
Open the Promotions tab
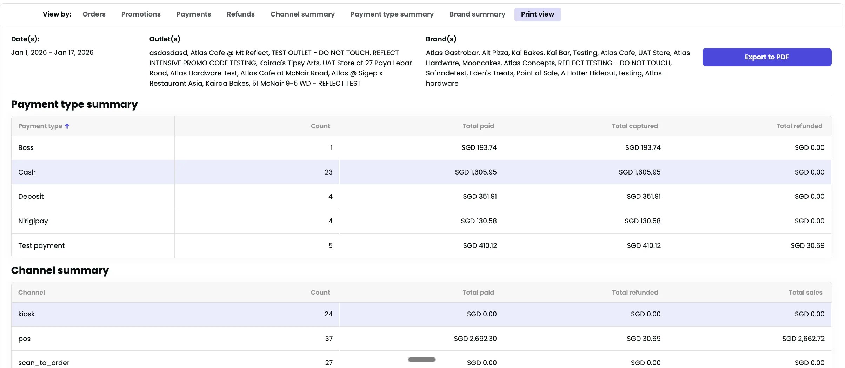coord(140,14)
